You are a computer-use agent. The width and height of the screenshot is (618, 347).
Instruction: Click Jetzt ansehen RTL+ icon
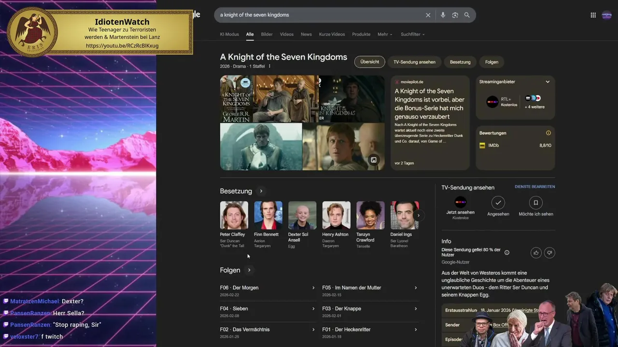click(461, 202)
